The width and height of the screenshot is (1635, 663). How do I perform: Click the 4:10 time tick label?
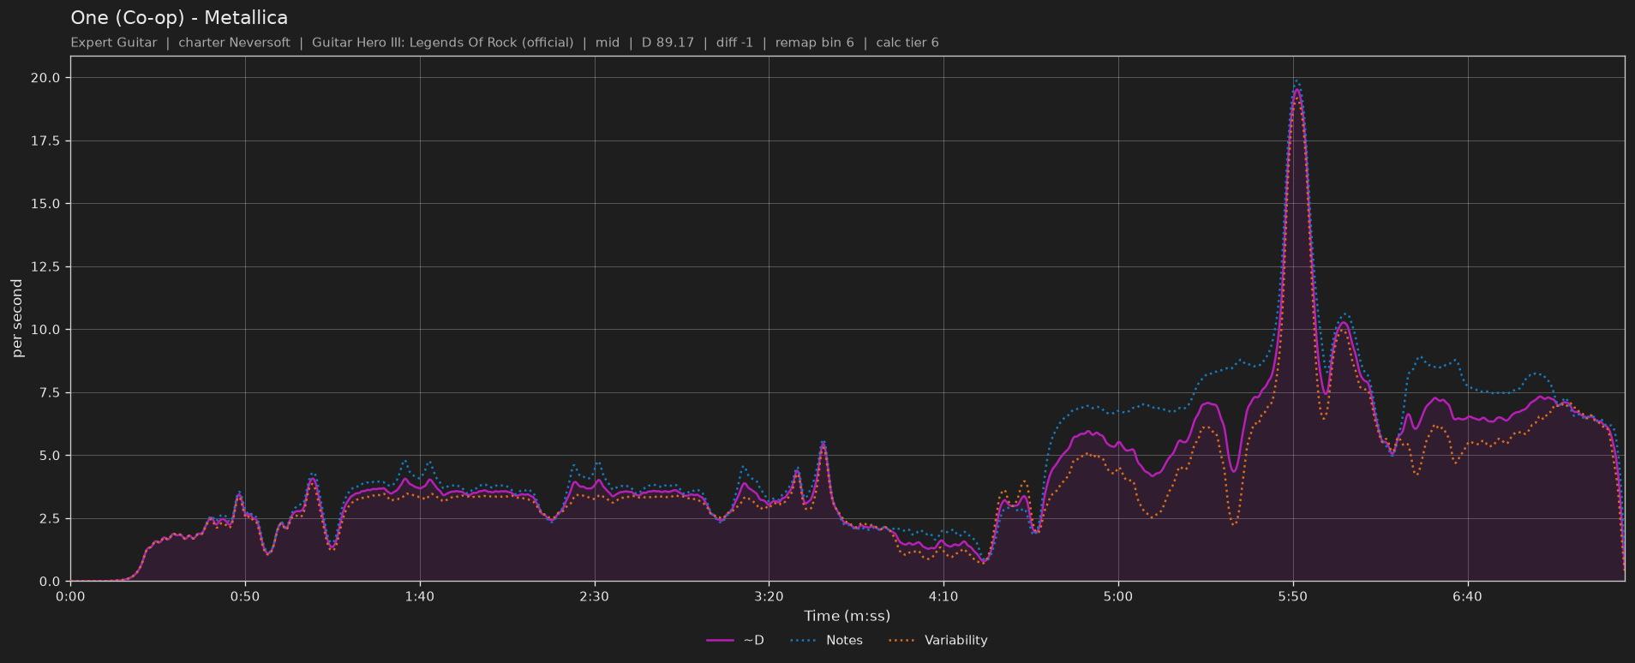pos(943,596)
